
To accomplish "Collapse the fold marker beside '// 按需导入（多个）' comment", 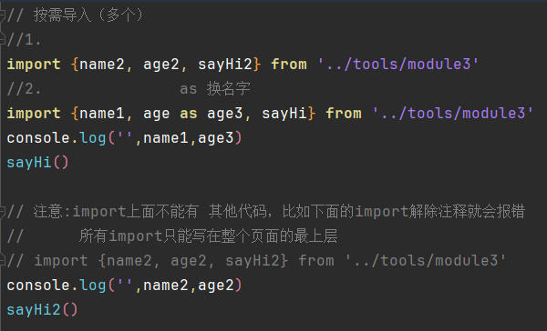I will (2, 15).
